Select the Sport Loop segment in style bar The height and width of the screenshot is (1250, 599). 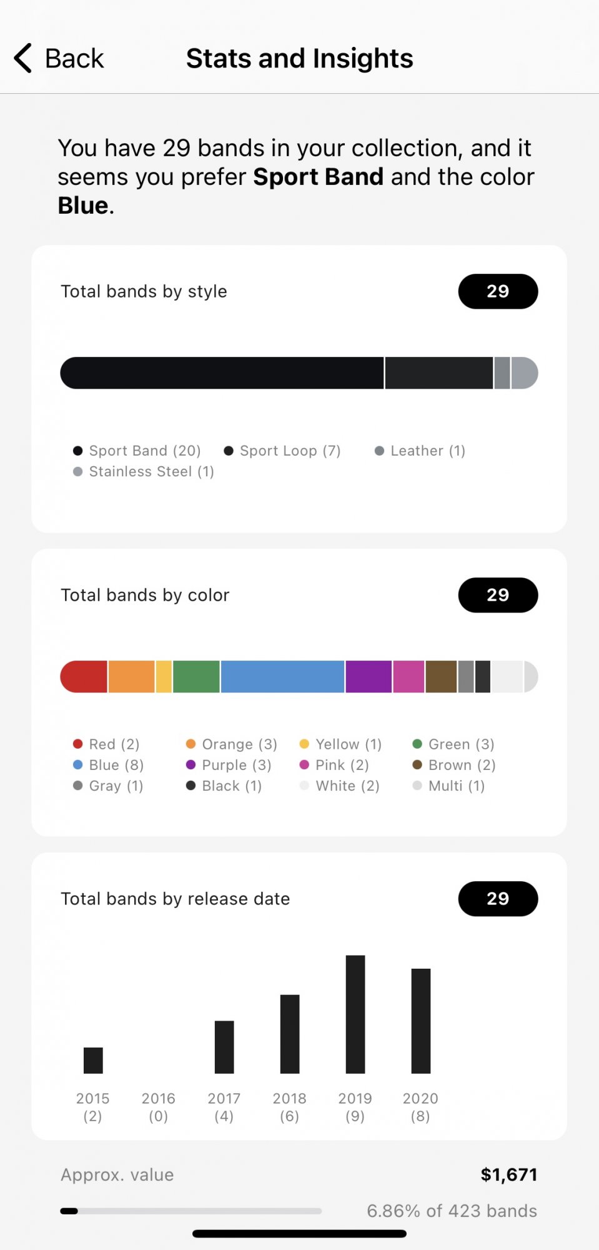click(x=439, y=373)
